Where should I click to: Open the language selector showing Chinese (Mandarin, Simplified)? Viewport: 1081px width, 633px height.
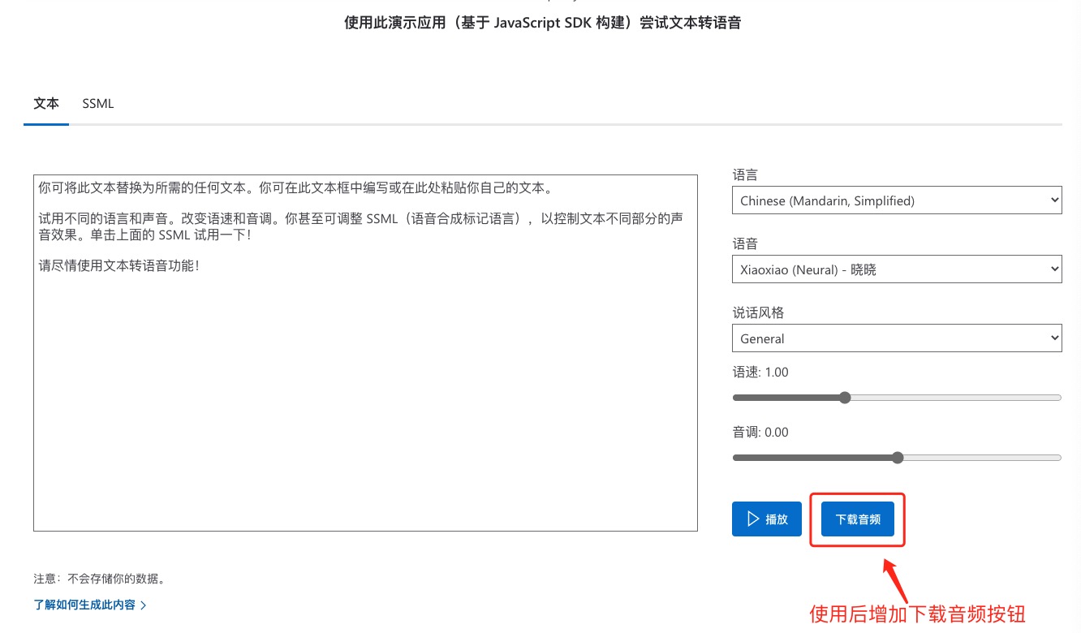(897, 200)
